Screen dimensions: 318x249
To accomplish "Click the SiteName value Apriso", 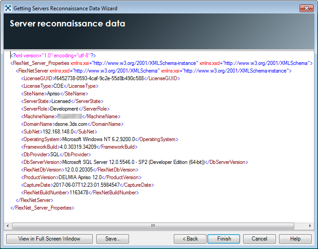I will point(53,94).
